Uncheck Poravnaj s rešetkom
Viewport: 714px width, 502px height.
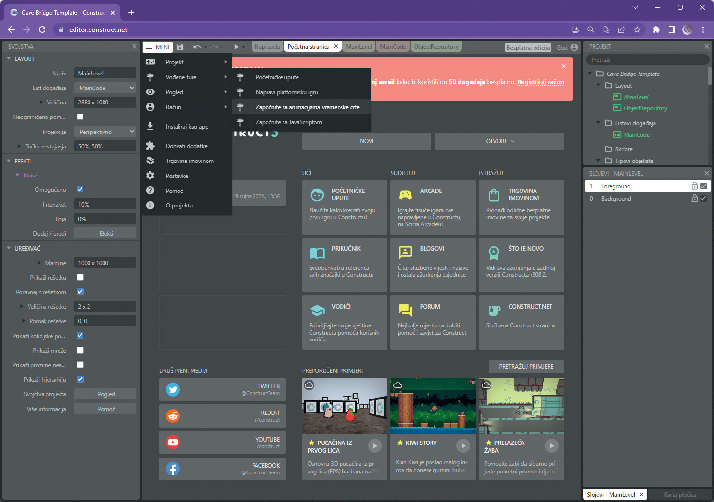80,292
